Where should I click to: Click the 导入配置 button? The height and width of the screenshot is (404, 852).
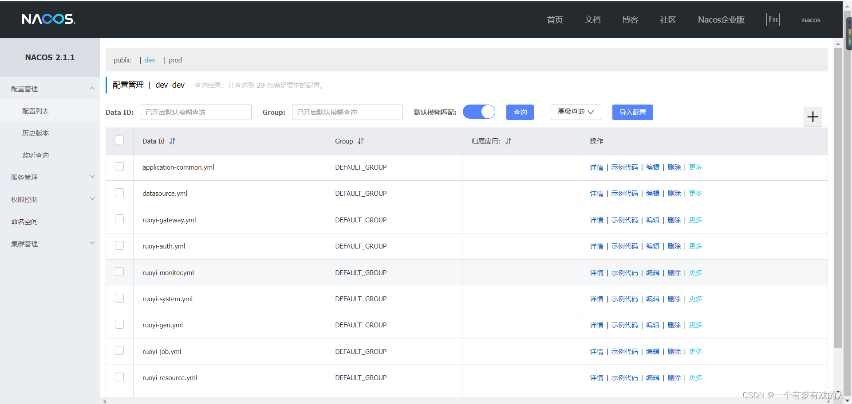(x=633, y=112)
